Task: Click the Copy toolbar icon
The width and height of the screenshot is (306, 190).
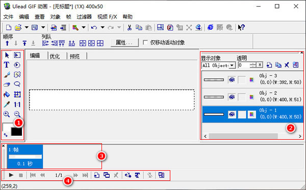Action: (139, 27)
